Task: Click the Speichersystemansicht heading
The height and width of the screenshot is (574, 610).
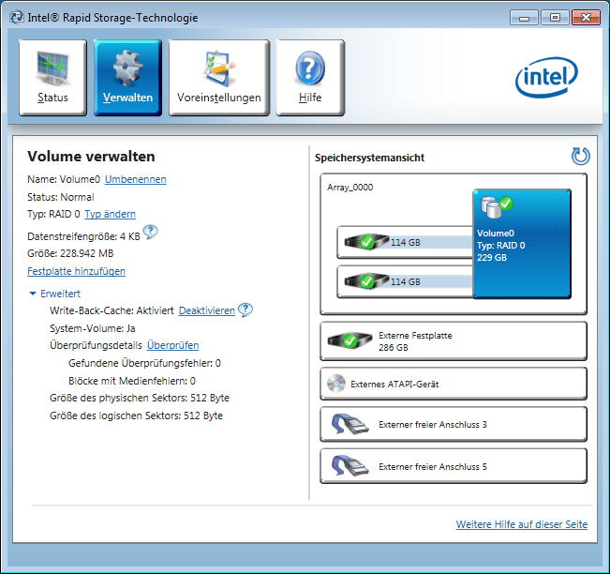Action: tap(369, 158)
